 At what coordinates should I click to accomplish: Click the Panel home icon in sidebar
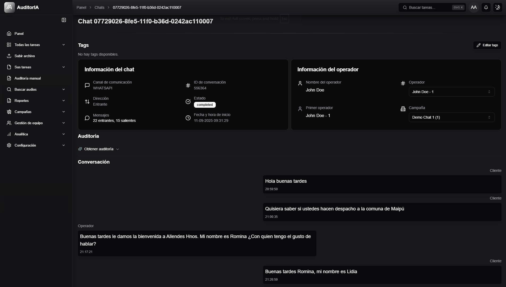tap(9, 34)
